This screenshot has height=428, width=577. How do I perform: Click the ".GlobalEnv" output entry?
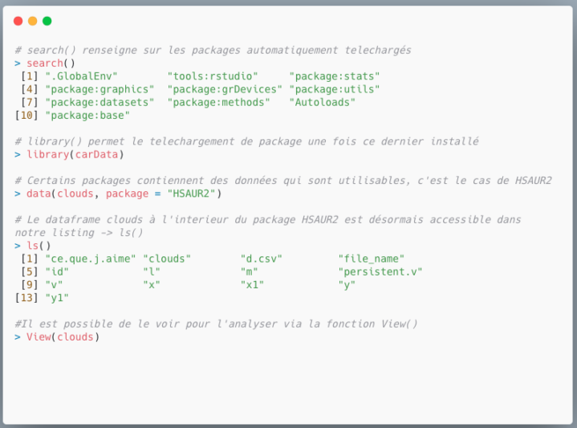pyautogui.click(x=81, y=76)
